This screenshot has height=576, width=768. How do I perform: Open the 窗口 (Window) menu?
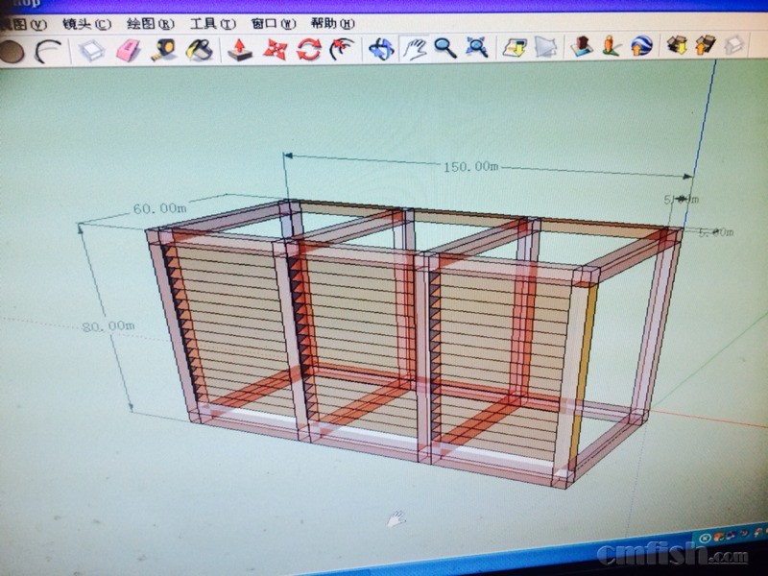coord(273,23)
